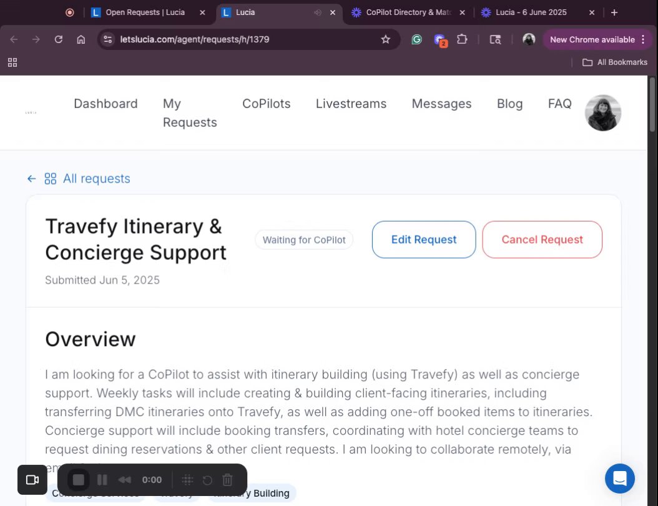Open Messages page
658x506 pixels.
[441, 104]
